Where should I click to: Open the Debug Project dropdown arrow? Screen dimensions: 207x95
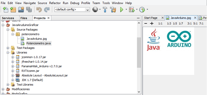click(137, 9)
